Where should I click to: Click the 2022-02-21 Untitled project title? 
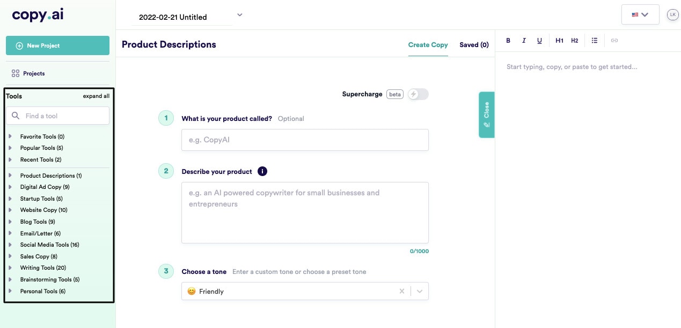(x=173, y=17)
